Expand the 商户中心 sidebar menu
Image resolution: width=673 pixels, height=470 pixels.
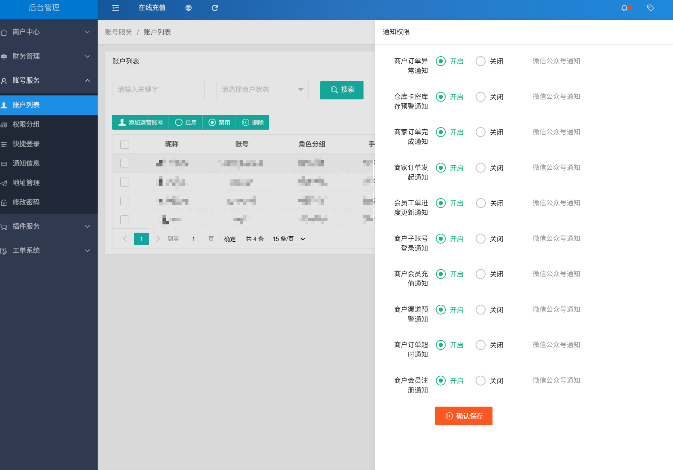pyautogui.click(x=49, y=32)
